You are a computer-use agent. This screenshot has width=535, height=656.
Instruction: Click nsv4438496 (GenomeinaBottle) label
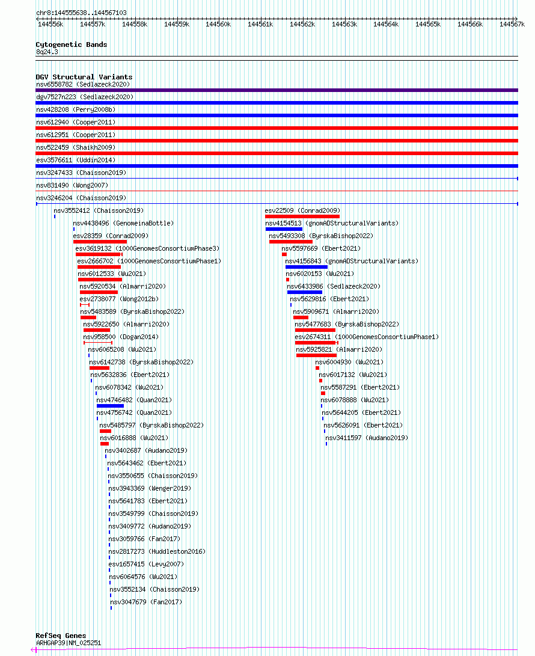pos(123,224)
